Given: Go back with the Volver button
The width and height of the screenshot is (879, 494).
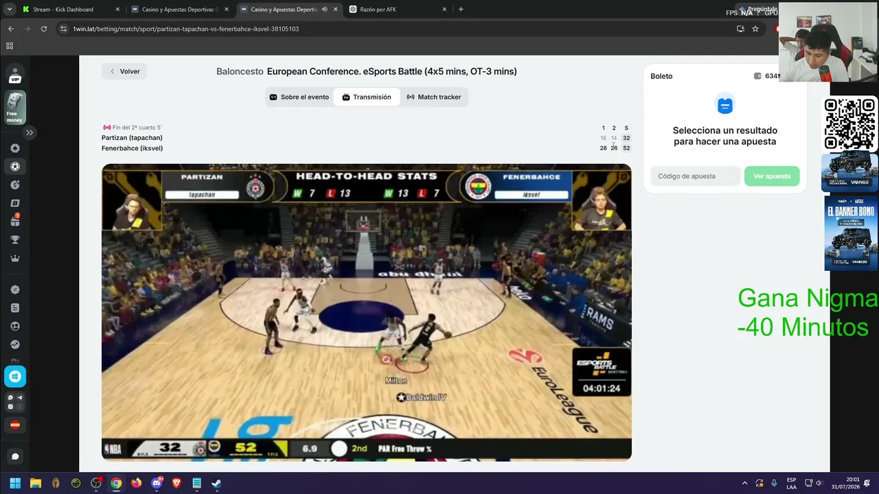Looking at the screenshot, I should [124, 71].
